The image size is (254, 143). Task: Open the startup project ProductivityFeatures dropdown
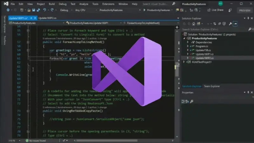coord(120,10)
